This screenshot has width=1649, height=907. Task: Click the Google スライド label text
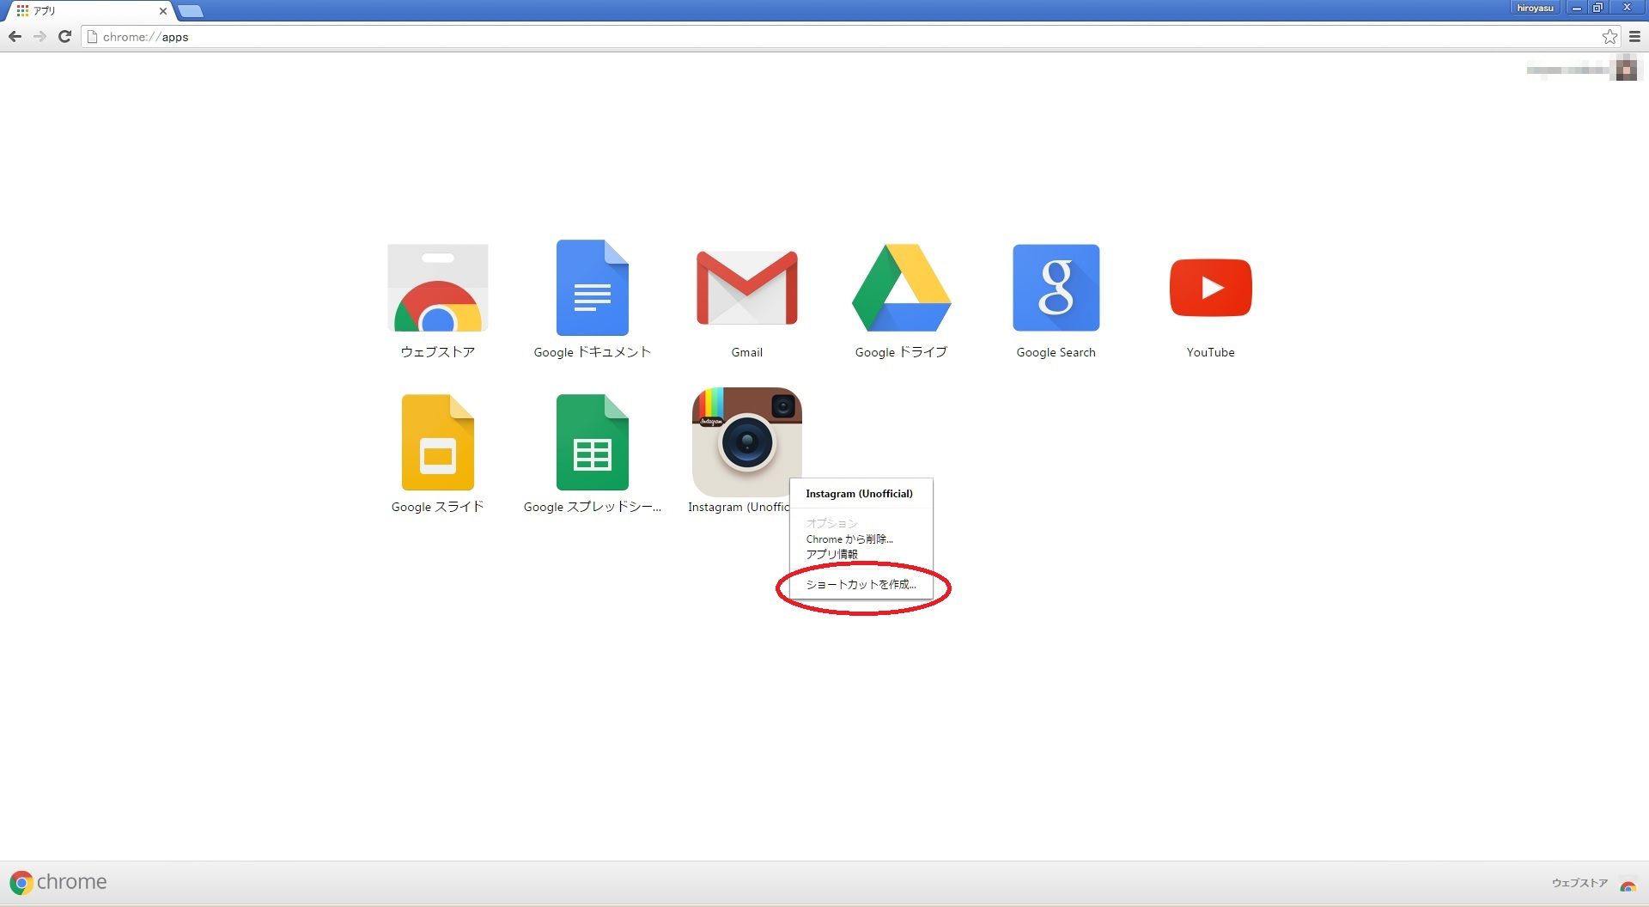pos(438,507)
